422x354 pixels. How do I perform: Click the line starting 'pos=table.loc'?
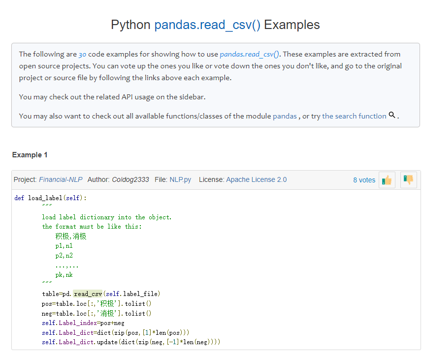click(x=97, y=304)
